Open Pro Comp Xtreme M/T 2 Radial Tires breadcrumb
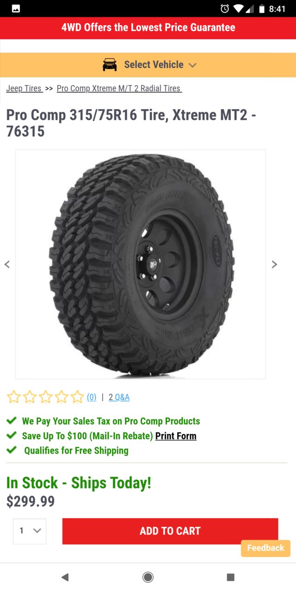This screenshot has width=296, height=592. click(x=119, y=88)
